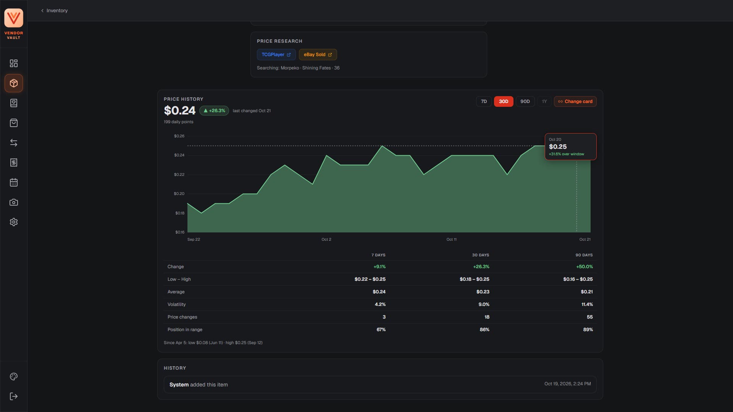The height and width of the screenshot is (412, 733).
Task: Switch price history to 90D
Action: tap(525, 101)
